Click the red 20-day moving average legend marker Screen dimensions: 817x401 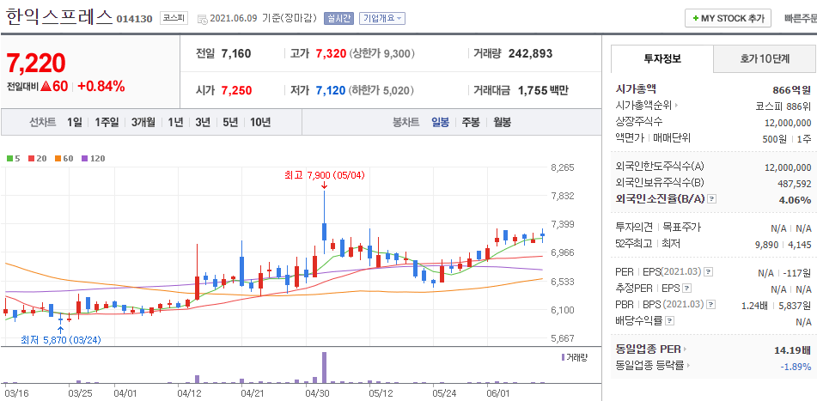30,158
